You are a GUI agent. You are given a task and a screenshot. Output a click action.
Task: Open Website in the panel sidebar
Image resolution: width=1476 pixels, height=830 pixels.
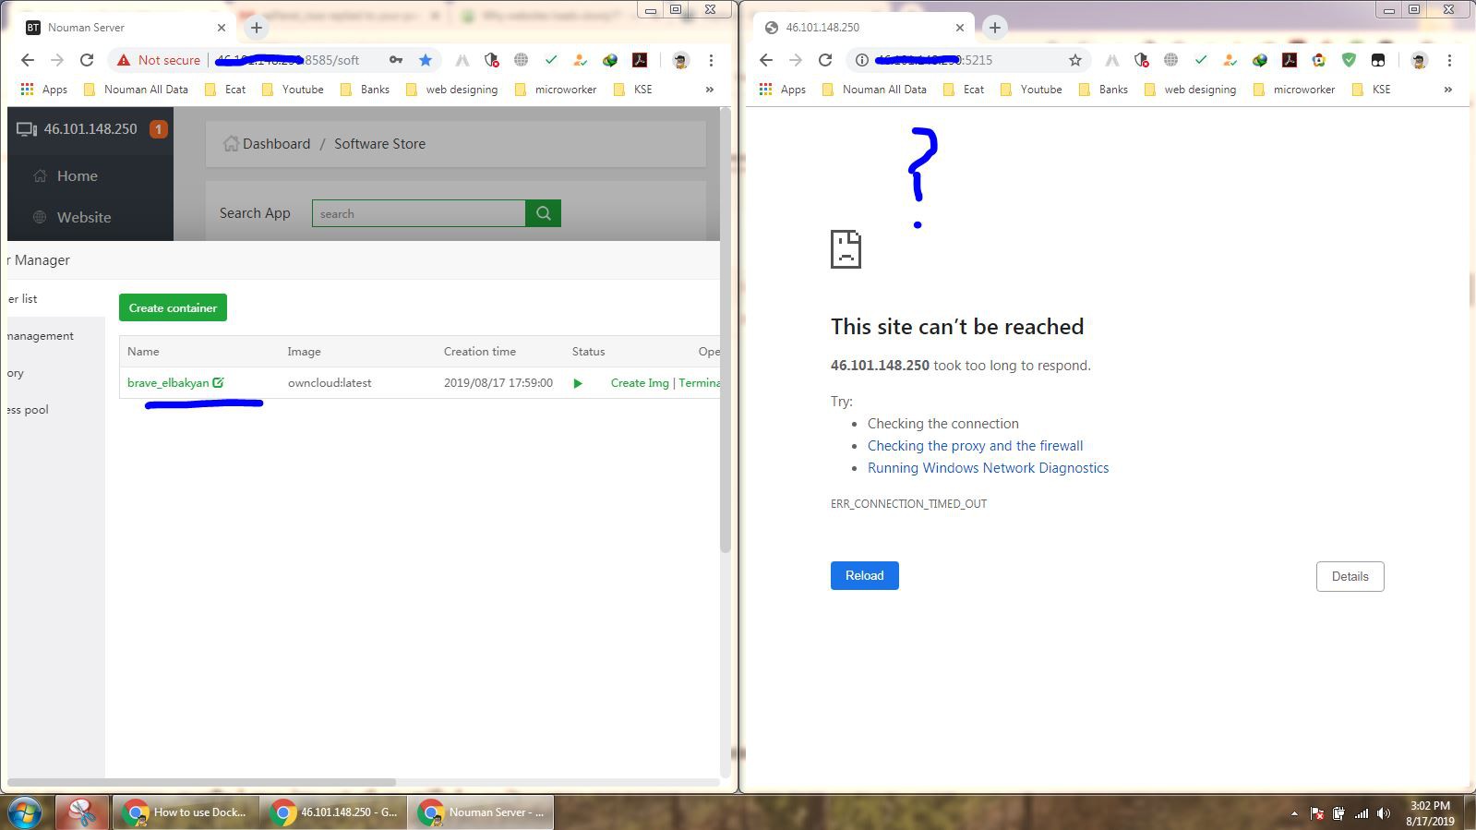84,217
